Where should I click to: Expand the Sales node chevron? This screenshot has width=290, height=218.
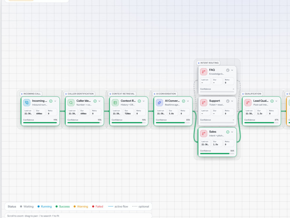(232, 132)
